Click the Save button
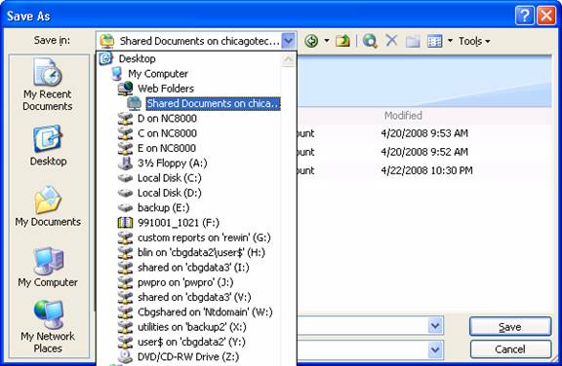562x366 pixels. (x=510, y=326)
